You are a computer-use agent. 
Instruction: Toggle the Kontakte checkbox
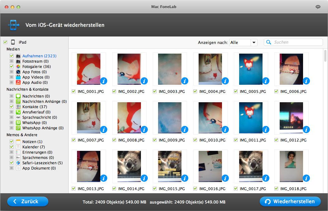coord(12,107)
